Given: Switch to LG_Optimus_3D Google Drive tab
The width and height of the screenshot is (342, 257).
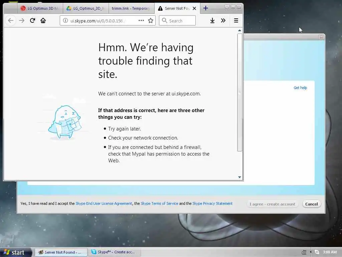Looking at the screenshot, I should point(86,8).
